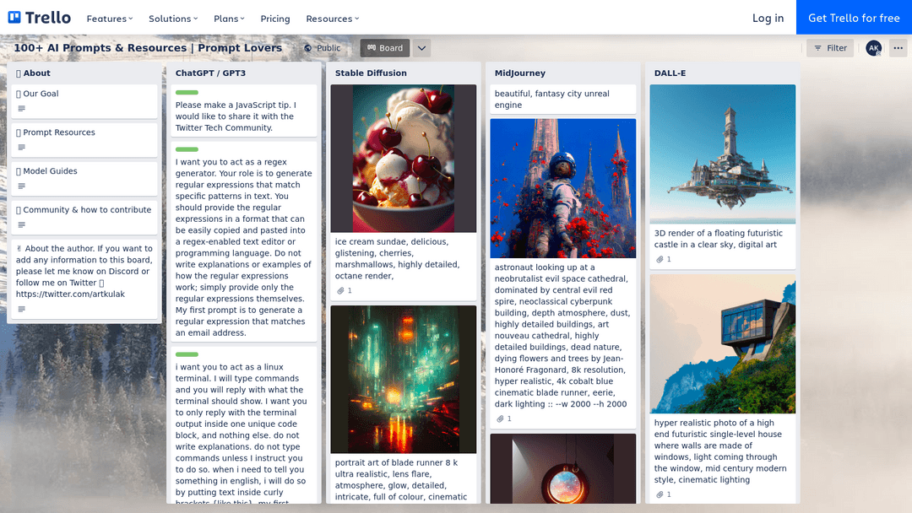The image size is (912, 513).
Task: Open portrait art of blade runner text
Action: pyautogui.click(x=401, y=480)
